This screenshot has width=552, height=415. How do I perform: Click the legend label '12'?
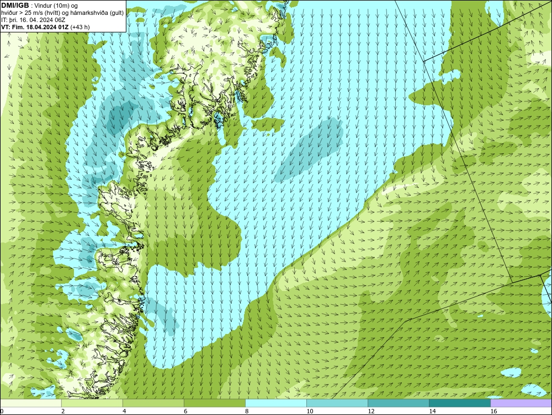pos(371,411)
